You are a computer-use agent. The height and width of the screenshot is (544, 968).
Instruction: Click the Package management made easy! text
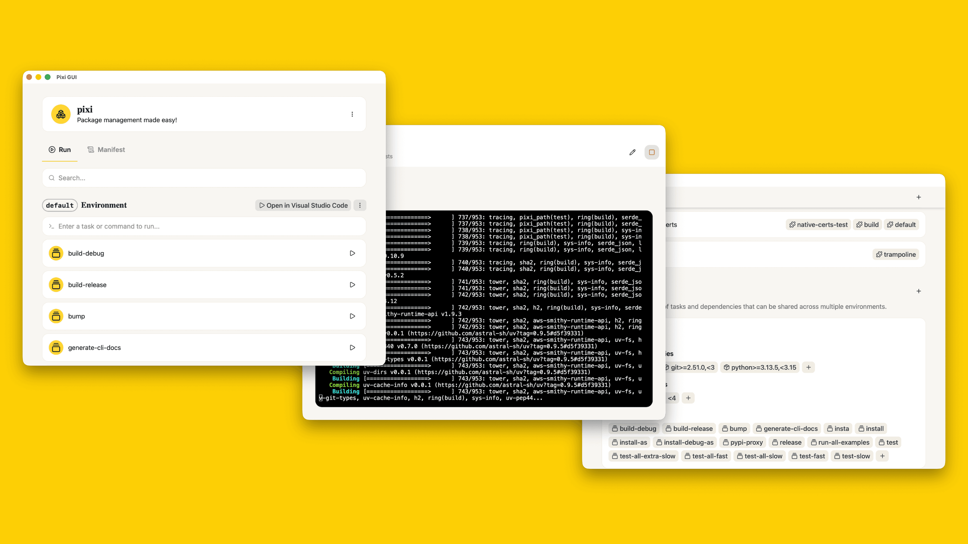click(127, 120)
